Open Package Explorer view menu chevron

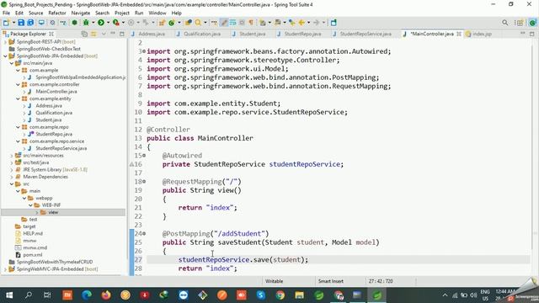(x=104, y=34)
